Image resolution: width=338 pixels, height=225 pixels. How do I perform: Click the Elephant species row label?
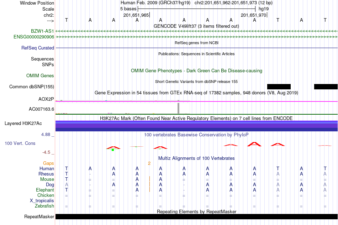point(45,190)
